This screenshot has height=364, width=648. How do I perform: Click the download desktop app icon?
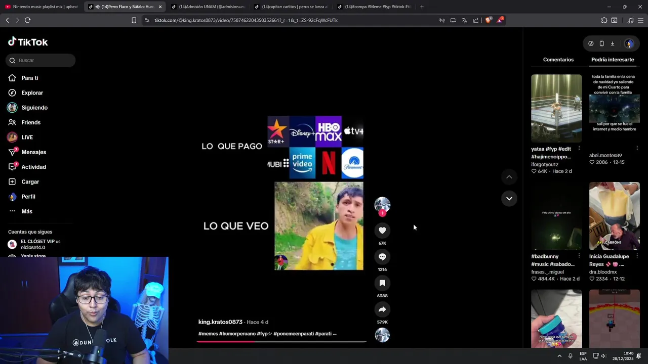612,43
